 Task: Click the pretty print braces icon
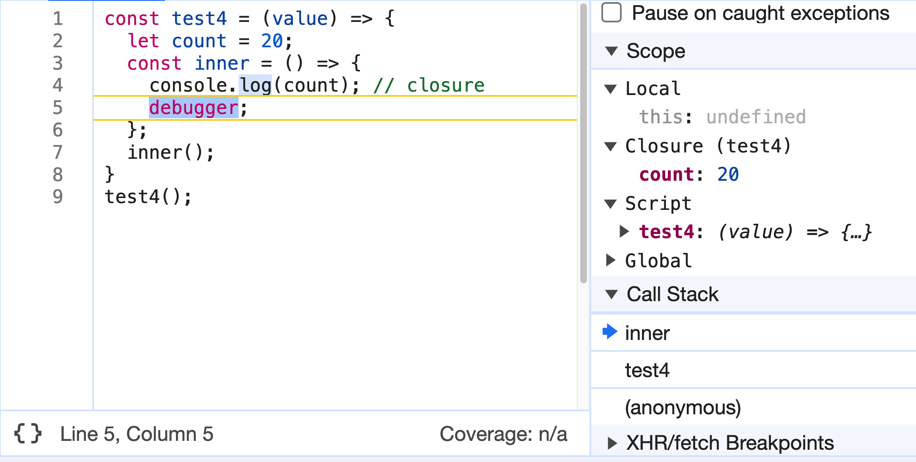pos(28,434)
